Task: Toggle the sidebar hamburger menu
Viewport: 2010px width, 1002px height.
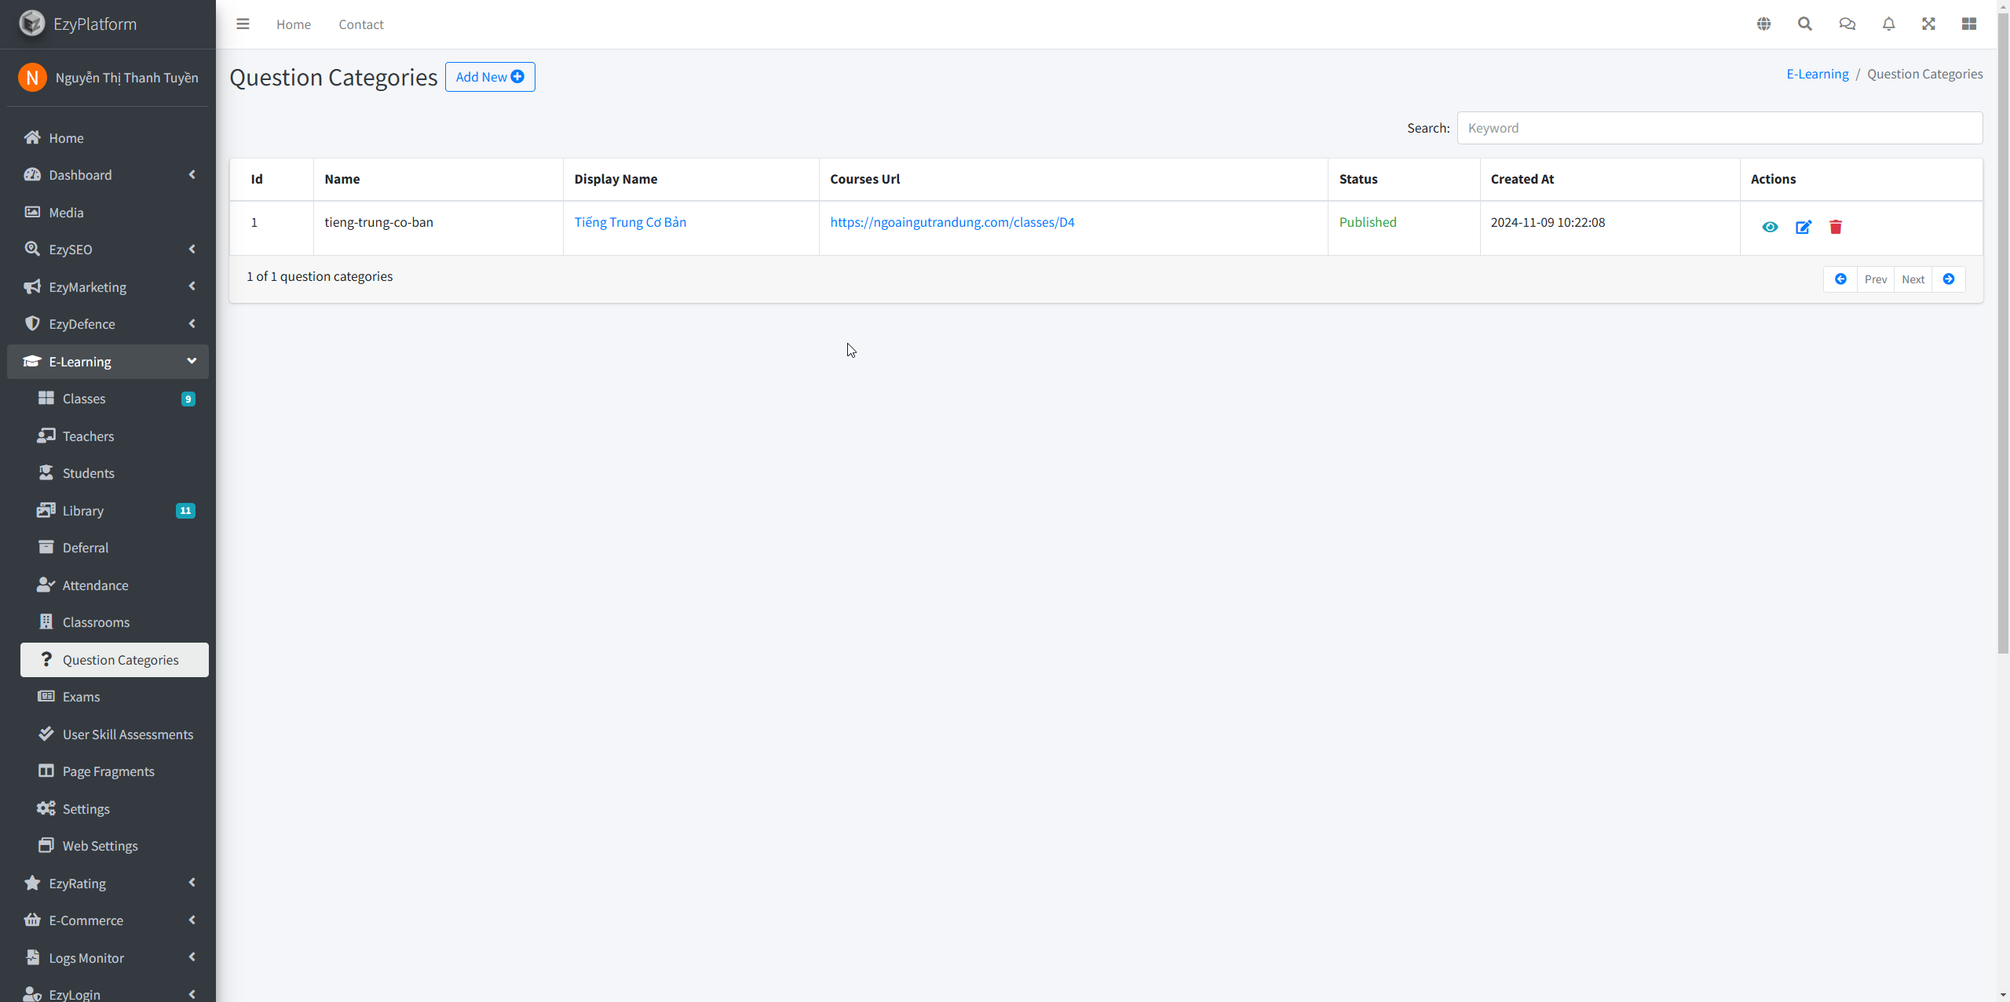Action: (243, 24)
